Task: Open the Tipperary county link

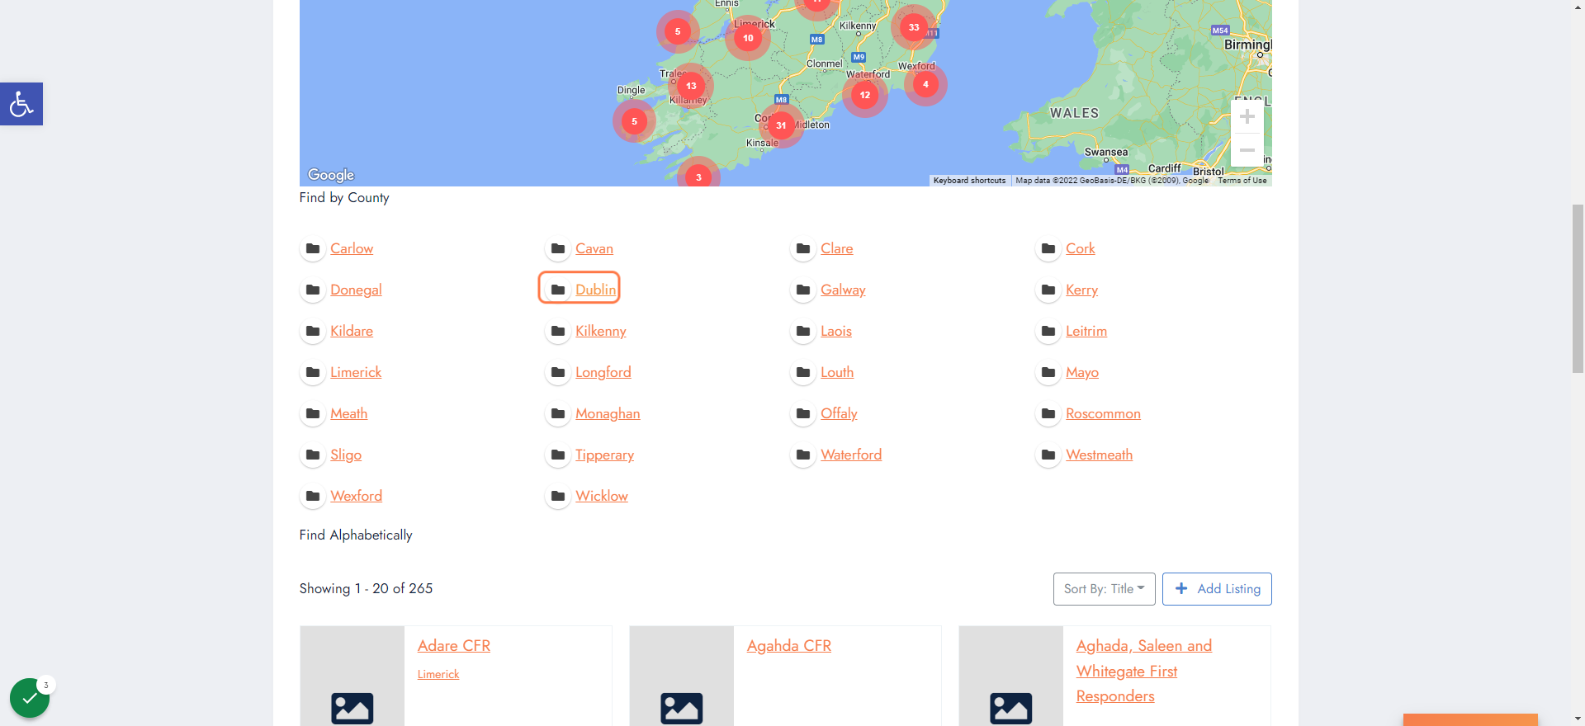Action: click(604, 455)
